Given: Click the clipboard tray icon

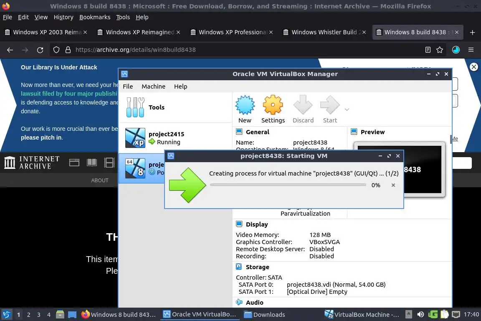Looking at the screenshot, I should (445, 315).
